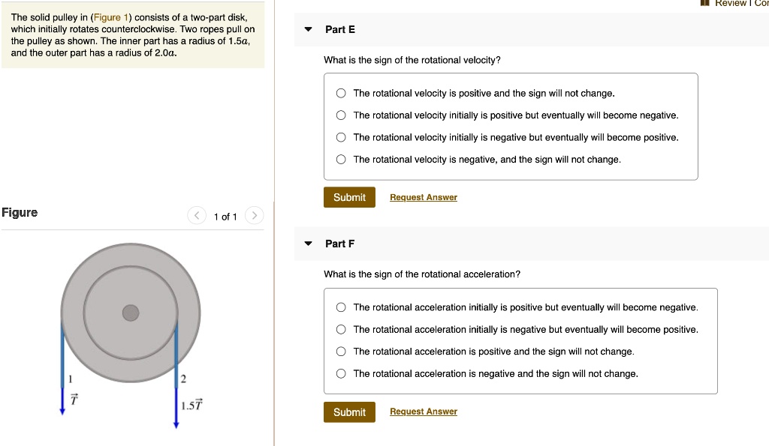Select rotational velocity positive and unchanging option
This screenshot has height=446, width=769.
341,93
